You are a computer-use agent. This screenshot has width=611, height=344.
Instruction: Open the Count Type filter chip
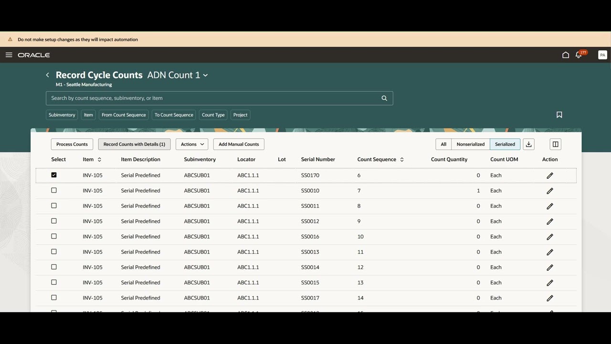213,115
